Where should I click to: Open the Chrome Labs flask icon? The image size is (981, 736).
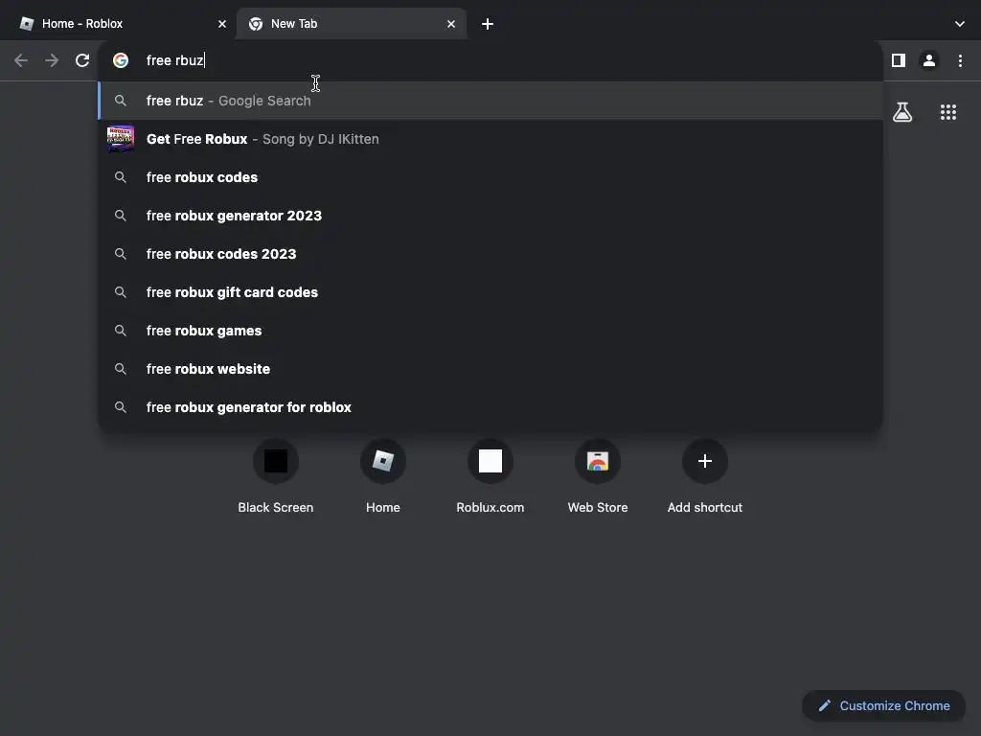(x=902, y=112)
